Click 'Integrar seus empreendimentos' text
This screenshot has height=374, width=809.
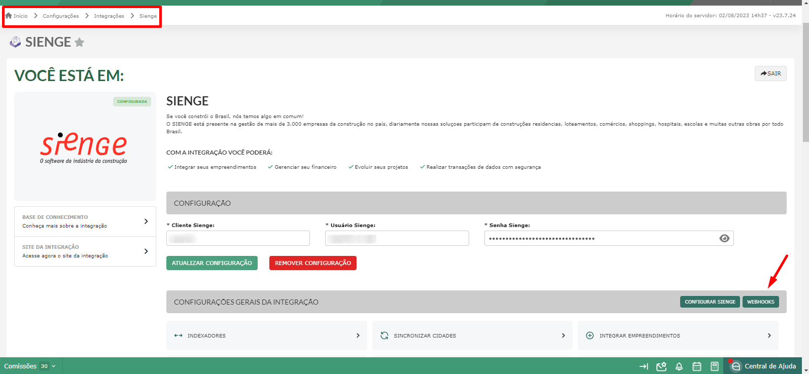point(216,167)
